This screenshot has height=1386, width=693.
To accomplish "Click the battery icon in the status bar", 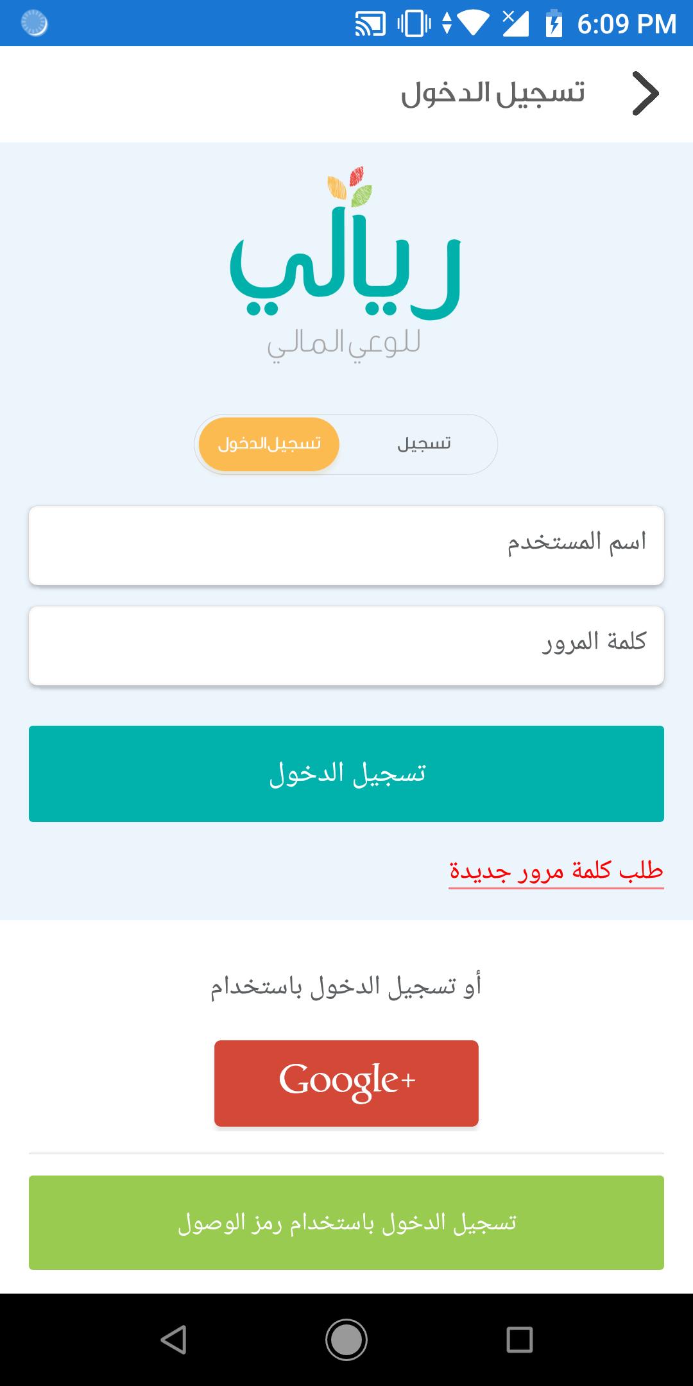I will click(x=553, y=22).
